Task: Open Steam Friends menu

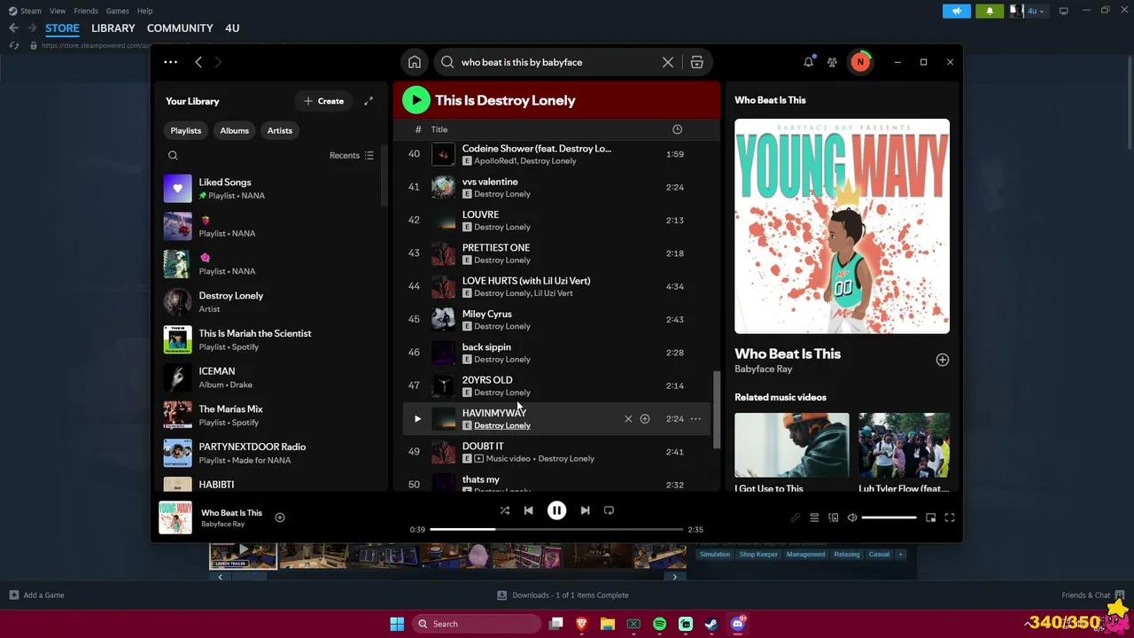Action: pyautogui.click(x=86, y=11)
